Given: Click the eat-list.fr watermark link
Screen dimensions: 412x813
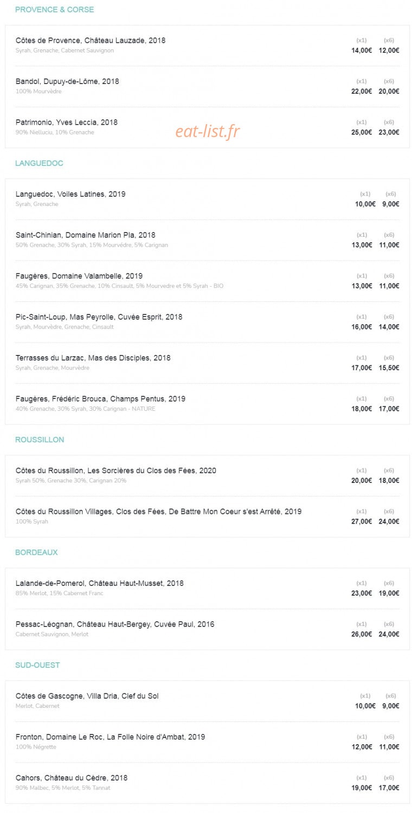Looking at the screenshot, I should [207, 131].
